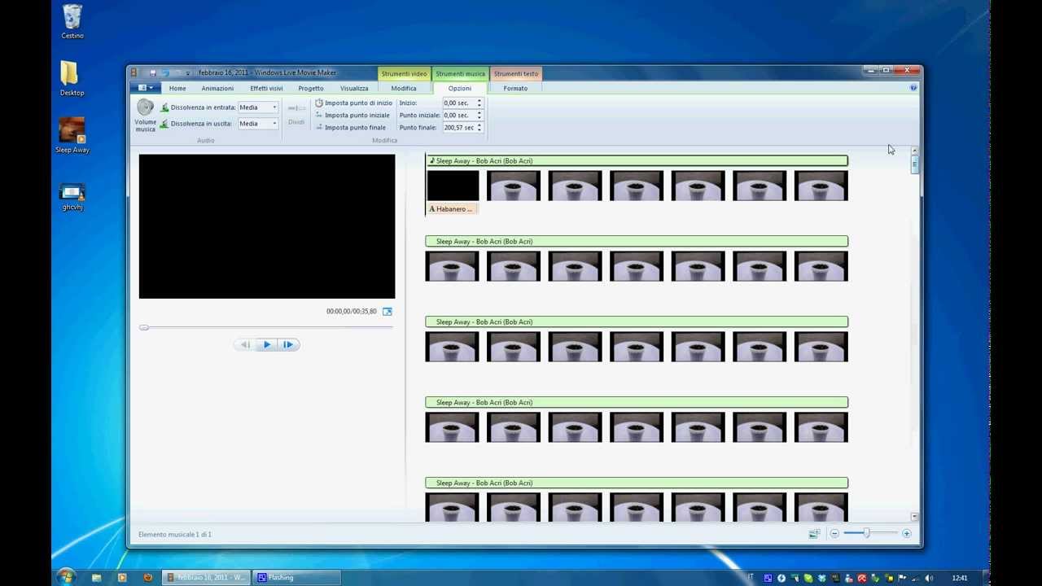Open the Action Center flag tray icon

[x=902, y=579]
